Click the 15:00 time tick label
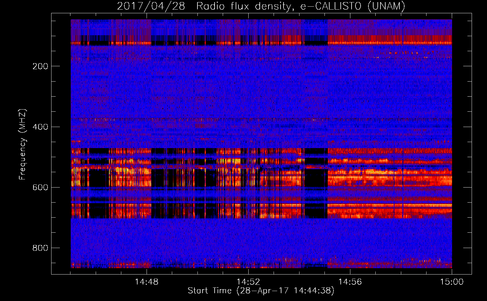Screen dimensions: 487x301 (x=452, y=282)
